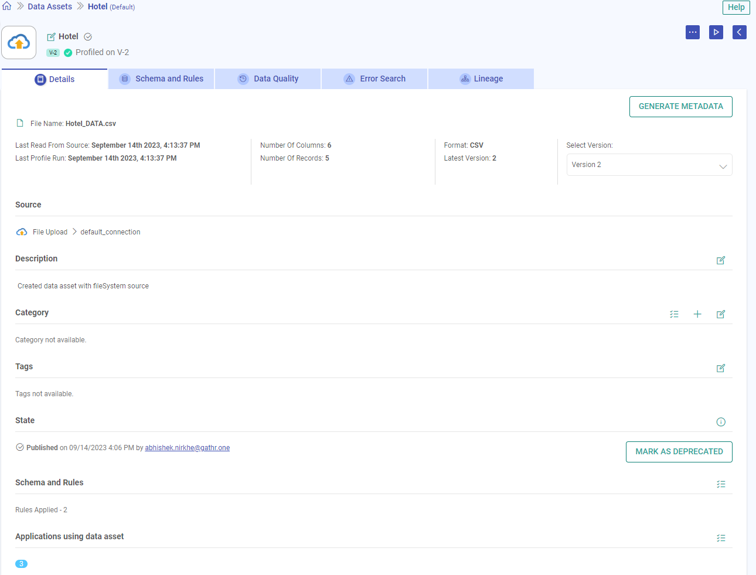Click the GENERATE METADATA button
This screenshot has width=756, height=575.
click(x=680, y=106)
